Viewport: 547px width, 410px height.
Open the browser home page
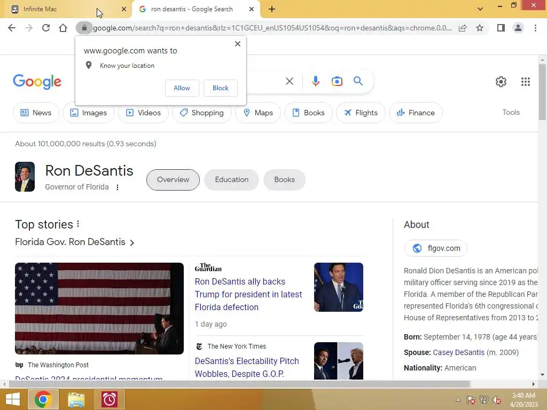click(x=63, y=28)
